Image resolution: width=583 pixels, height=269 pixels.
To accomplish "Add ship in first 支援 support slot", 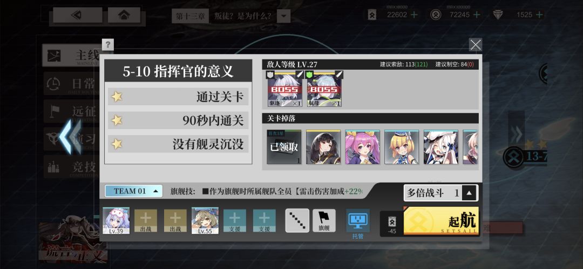I will [x=235, y=220].
